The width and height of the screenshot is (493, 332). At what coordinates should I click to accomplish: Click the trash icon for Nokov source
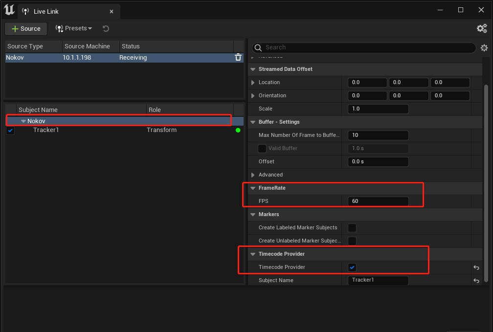click(x=238, y=57)
